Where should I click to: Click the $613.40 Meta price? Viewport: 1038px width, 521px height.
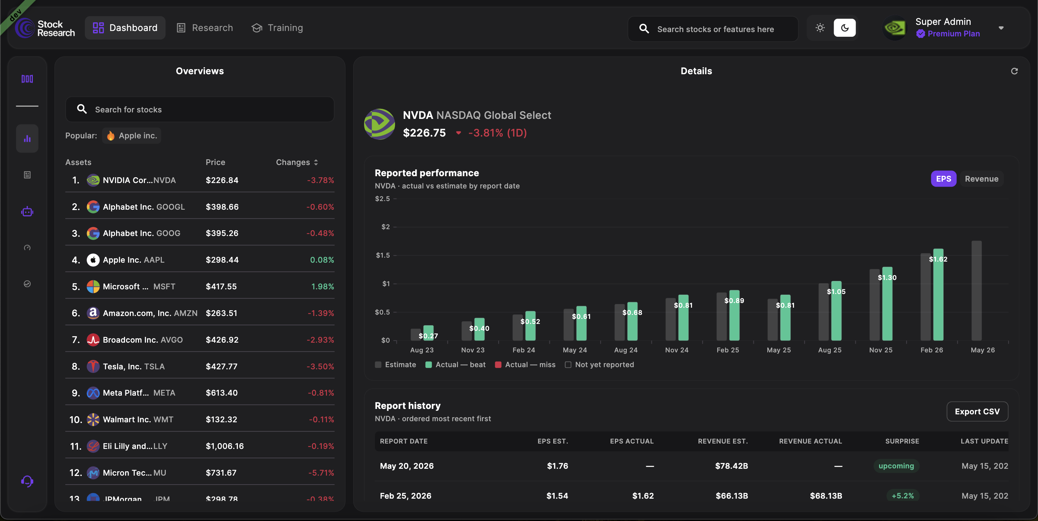(x=221, y=393)
